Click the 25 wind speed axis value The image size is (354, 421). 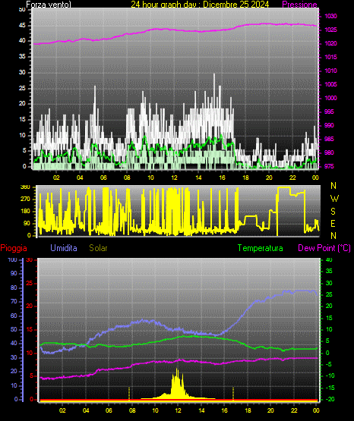click(22, 88)
